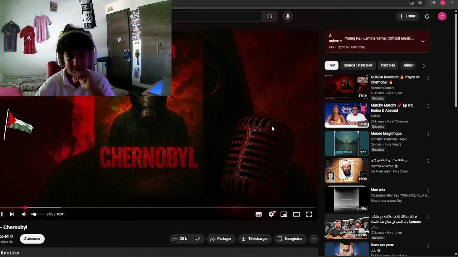Adjust the player volume slider
Image resolution: width=458 pixels, height=257 pixels.
click(x=37, y=214)
